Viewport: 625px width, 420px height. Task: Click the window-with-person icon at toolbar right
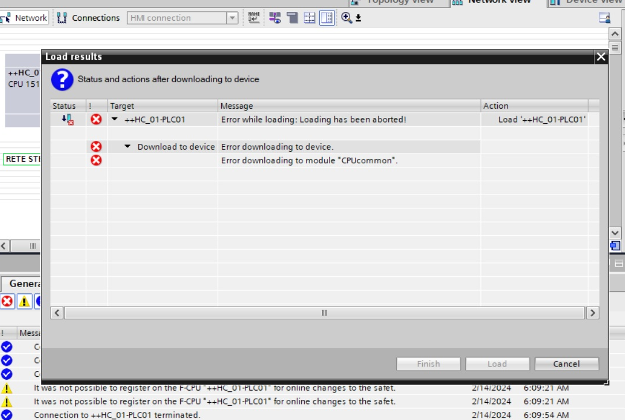(605, 17)
